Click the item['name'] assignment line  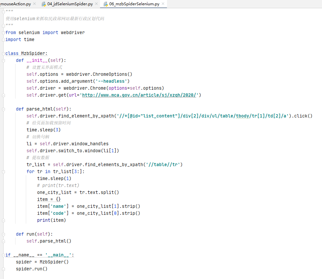89,207
